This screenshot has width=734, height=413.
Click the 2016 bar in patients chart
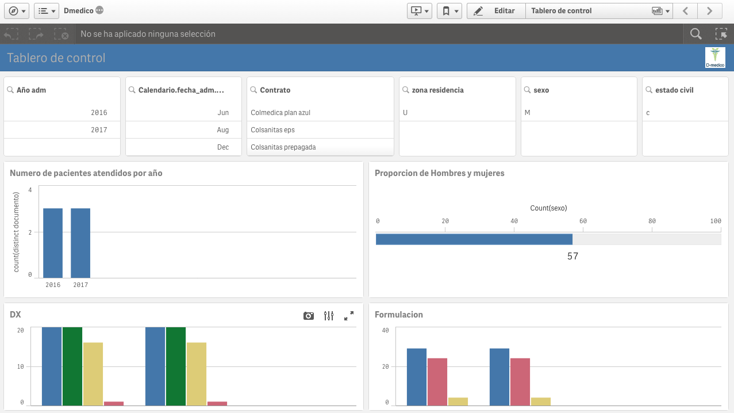(x=53, y=243)
